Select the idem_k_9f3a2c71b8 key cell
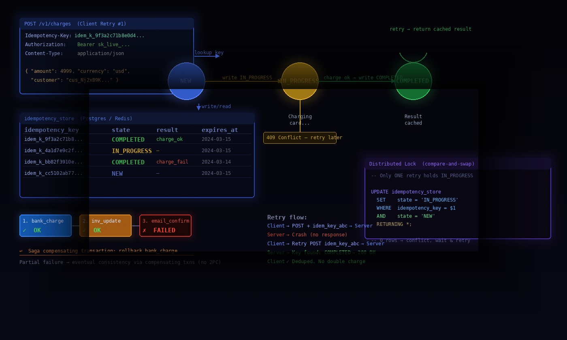Image resolution: width=567 pixels, height=340 pixels. coord(53,139)
